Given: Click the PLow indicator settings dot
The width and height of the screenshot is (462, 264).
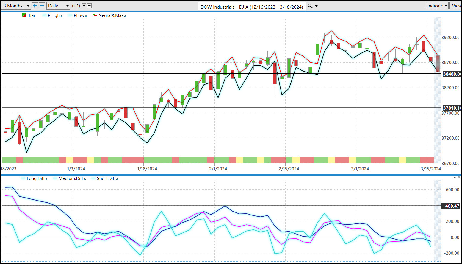Looking at the screenshot, I should coord(86,16).
